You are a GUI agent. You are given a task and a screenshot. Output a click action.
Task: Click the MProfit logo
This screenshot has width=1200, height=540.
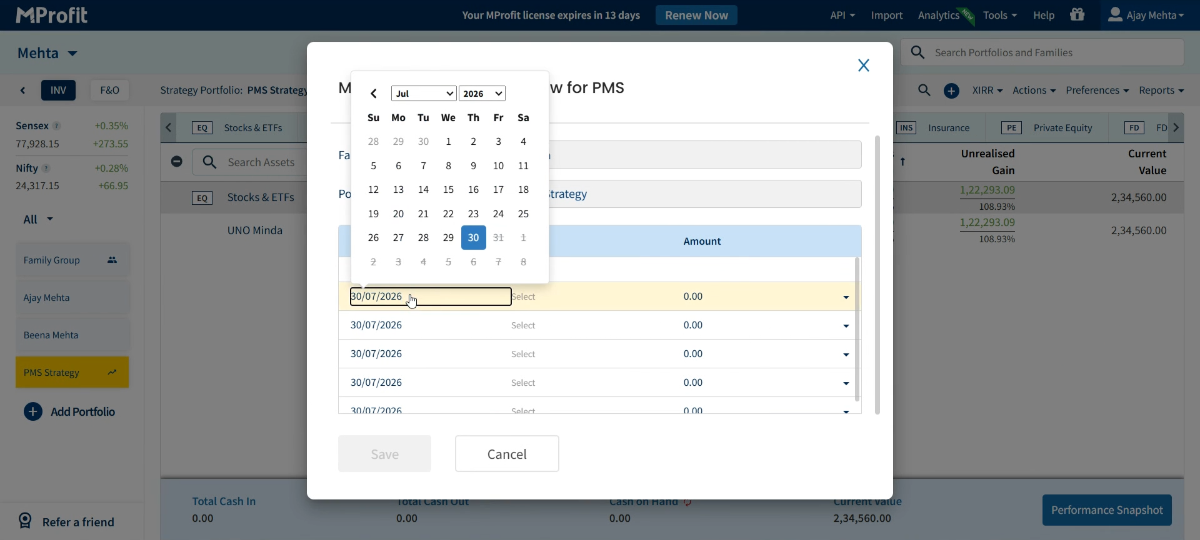tap(51, 15)
